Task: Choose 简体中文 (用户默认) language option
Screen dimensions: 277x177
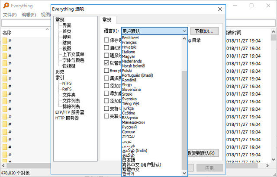Action: [142, 165]
